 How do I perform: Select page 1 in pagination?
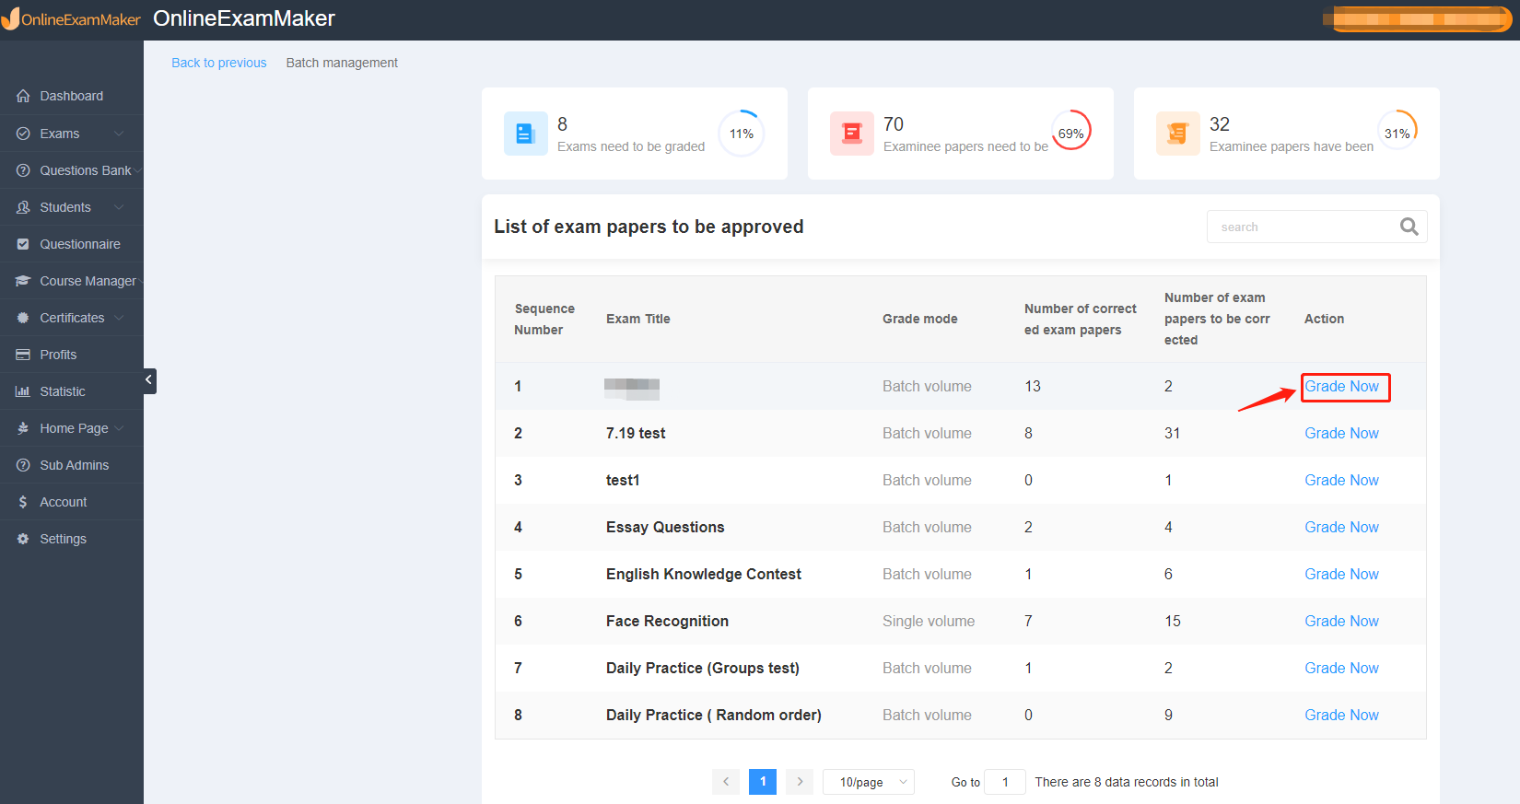click(763, 782)
